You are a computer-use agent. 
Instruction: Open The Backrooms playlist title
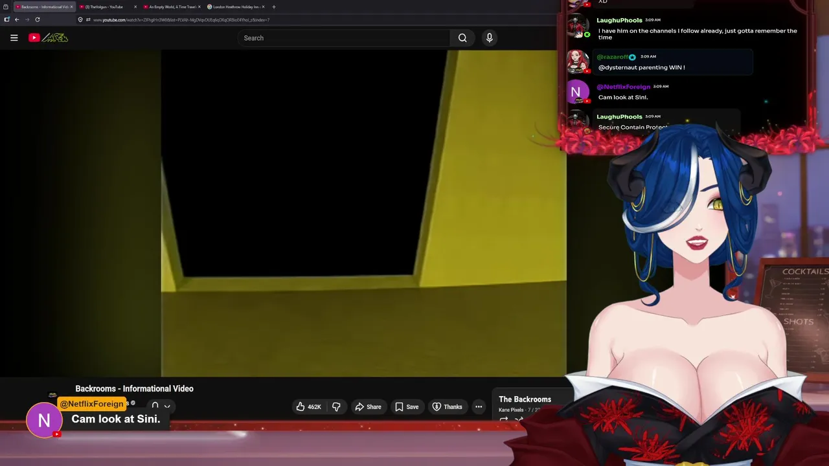click(x=525, y=399)
